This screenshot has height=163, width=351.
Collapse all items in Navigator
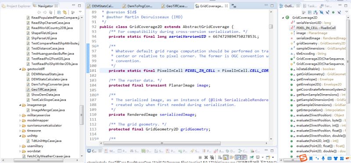[59, 12]
